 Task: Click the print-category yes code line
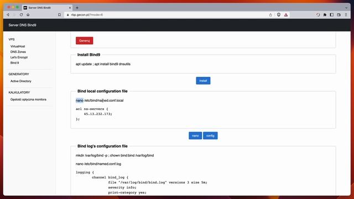(x=127, y=192)
